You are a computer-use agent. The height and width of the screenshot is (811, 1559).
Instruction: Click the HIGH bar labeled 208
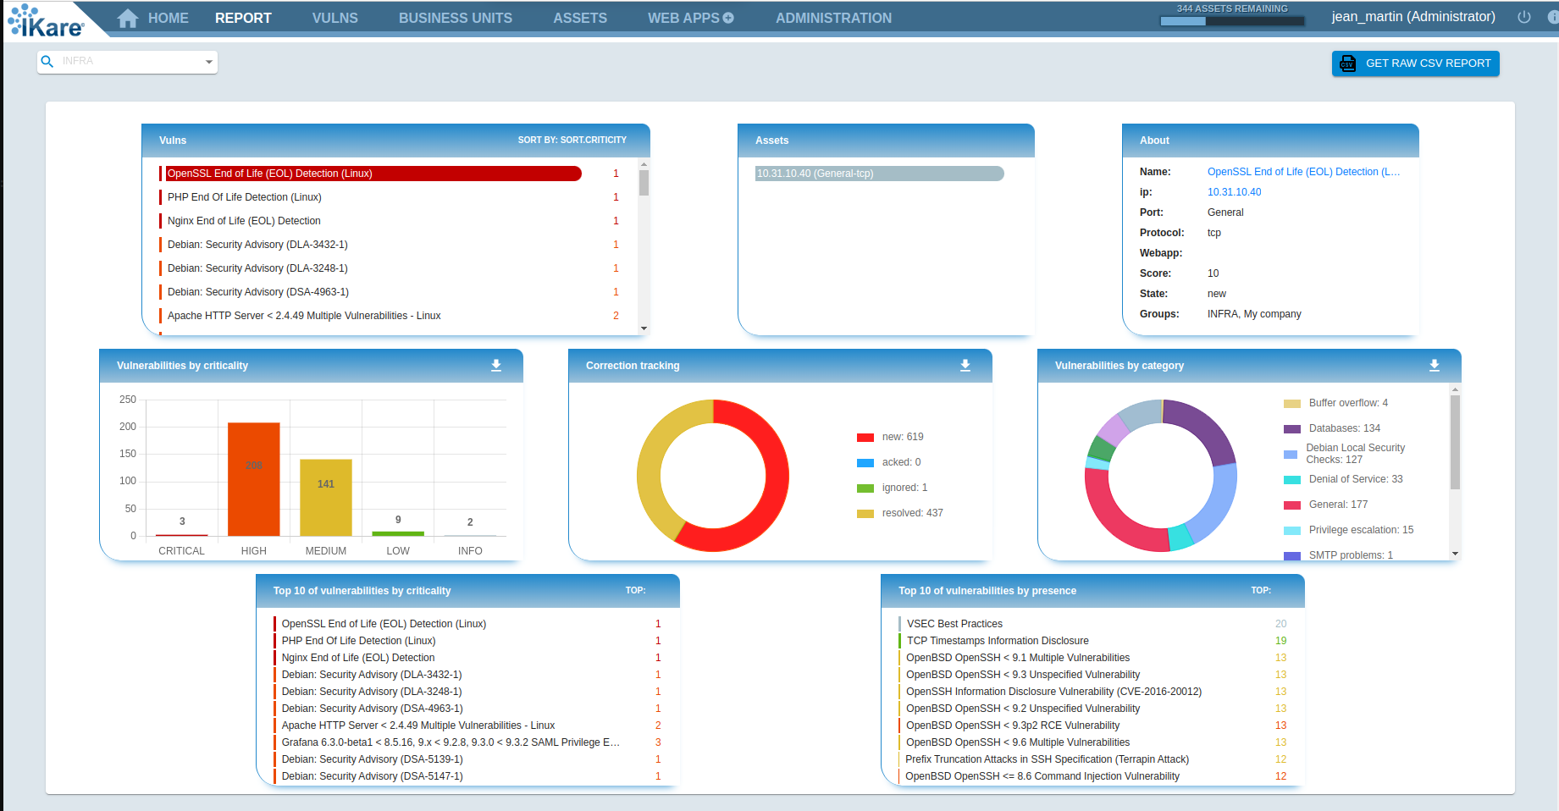coord(254,479)
